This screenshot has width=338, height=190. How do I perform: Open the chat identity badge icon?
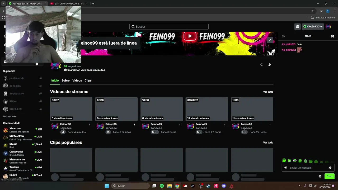click(x=286, y=168)
